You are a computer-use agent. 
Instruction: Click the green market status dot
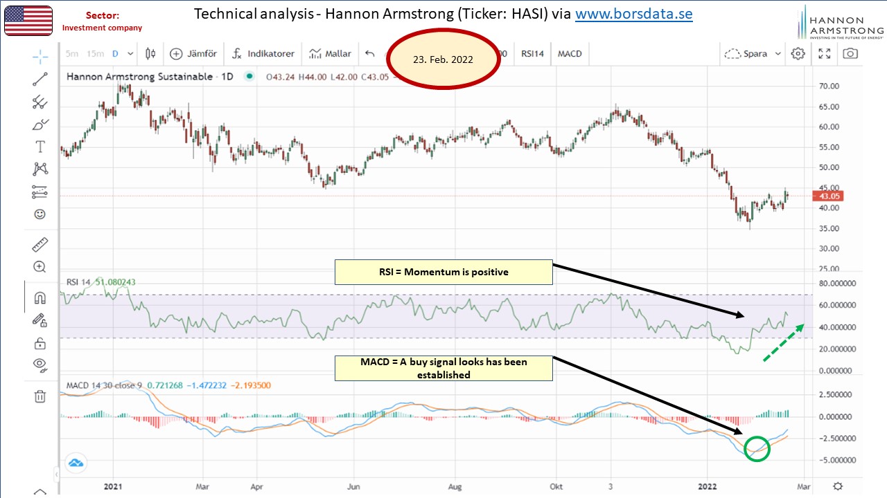(x=249, y=77)
